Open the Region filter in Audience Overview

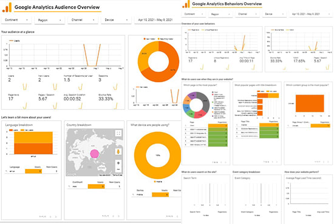(50, 20)
